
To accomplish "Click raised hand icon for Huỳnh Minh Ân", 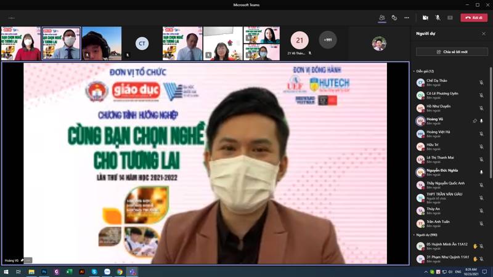I will coord(475,246).
